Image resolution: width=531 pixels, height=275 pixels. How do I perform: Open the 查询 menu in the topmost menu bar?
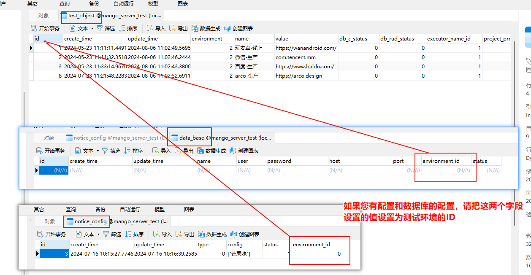point(65,4)
